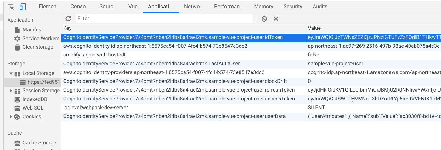Click the refresh storage icon
This screenshot has width=441, height=150.
pyautogui.click(x=68, y=19)
